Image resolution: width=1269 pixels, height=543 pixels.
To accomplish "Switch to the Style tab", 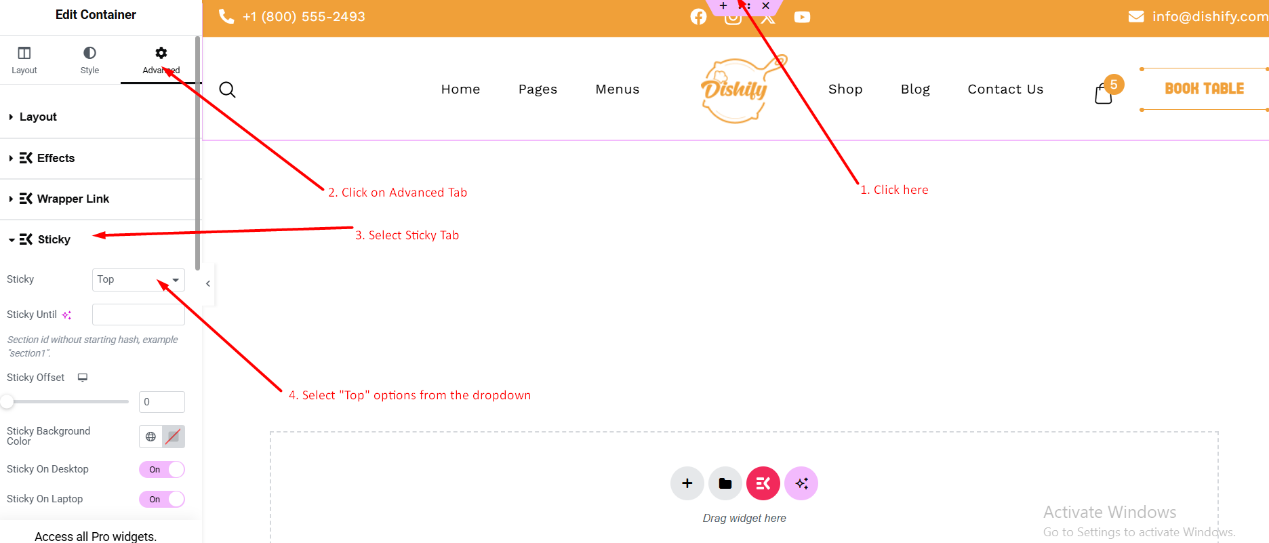I will point(89,60).
